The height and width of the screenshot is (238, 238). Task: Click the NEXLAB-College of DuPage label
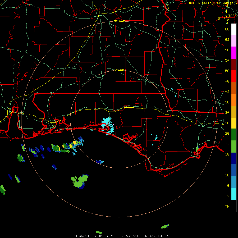[213, 3]
